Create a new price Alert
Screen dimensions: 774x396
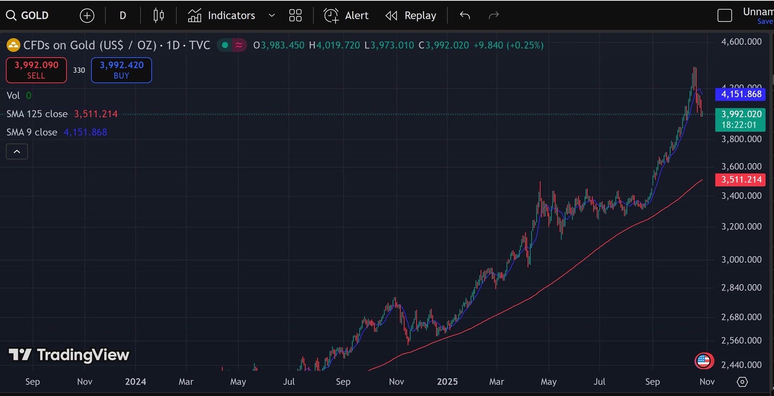pyautogui.click(x=346, y=15)
